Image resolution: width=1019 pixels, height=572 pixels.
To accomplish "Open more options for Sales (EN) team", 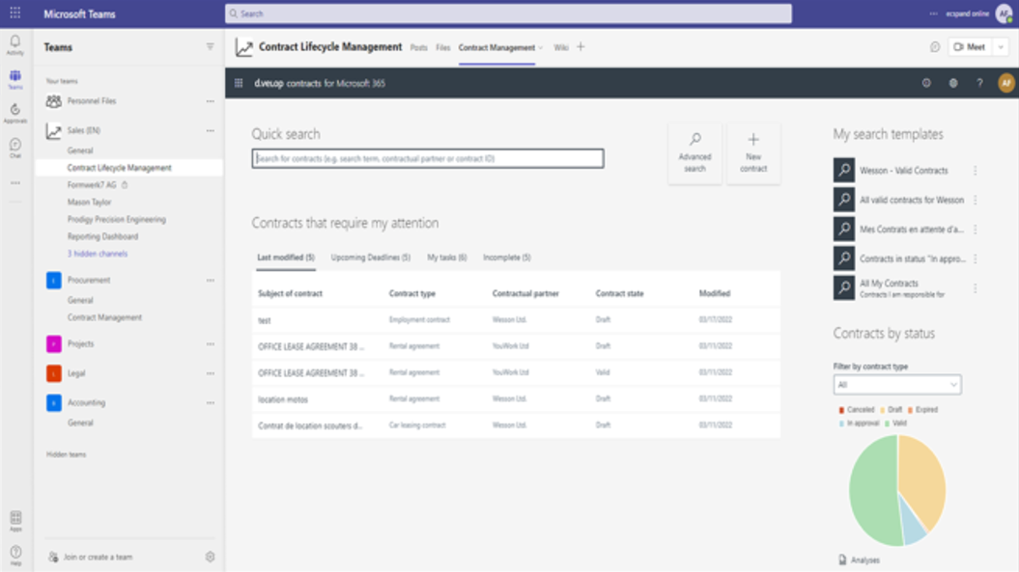I will point(210,130).
